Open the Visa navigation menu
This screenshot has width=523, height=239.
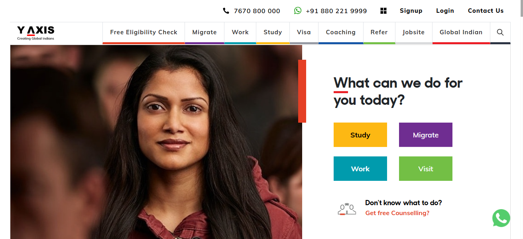pyautogui.click(x=304, y=32)
